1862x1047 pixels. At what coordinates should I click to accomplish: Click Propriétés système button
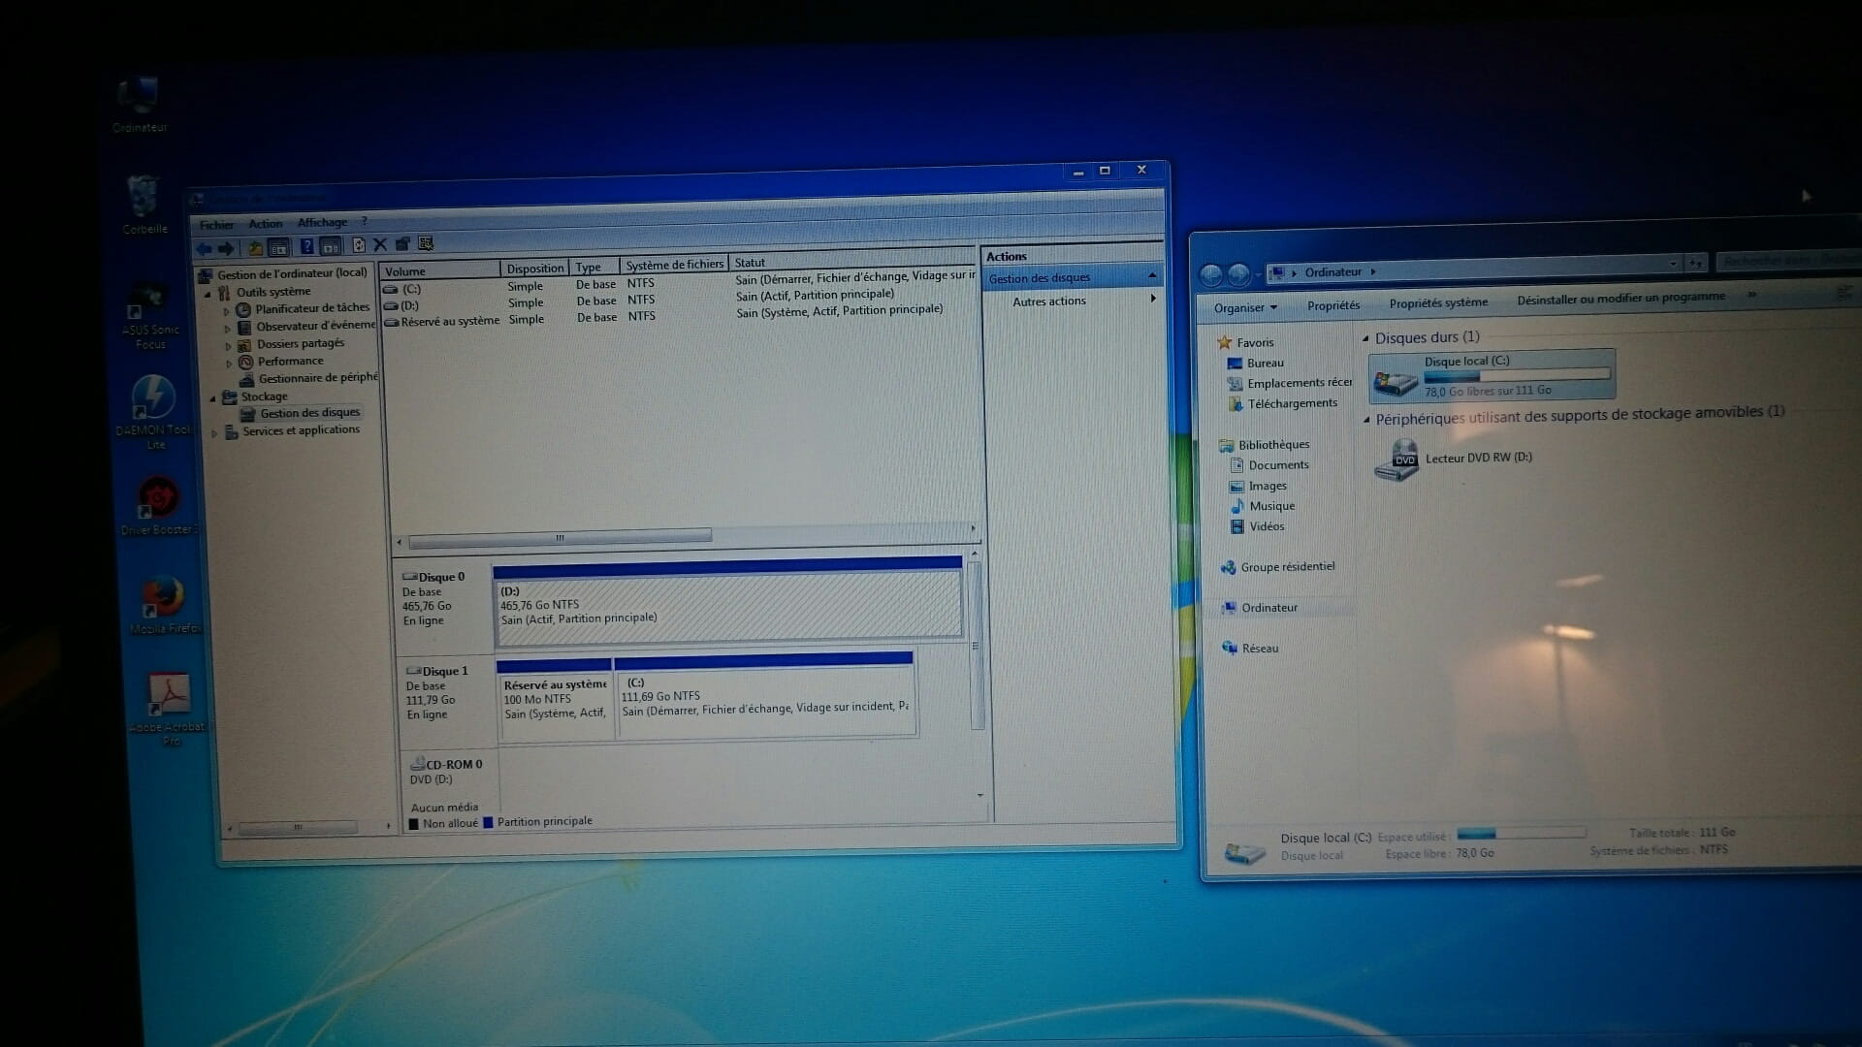pos(1437,302)
